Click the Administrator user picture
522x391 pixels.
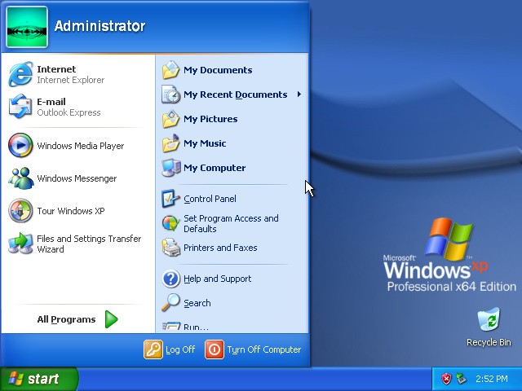click(x=27, y=27)
